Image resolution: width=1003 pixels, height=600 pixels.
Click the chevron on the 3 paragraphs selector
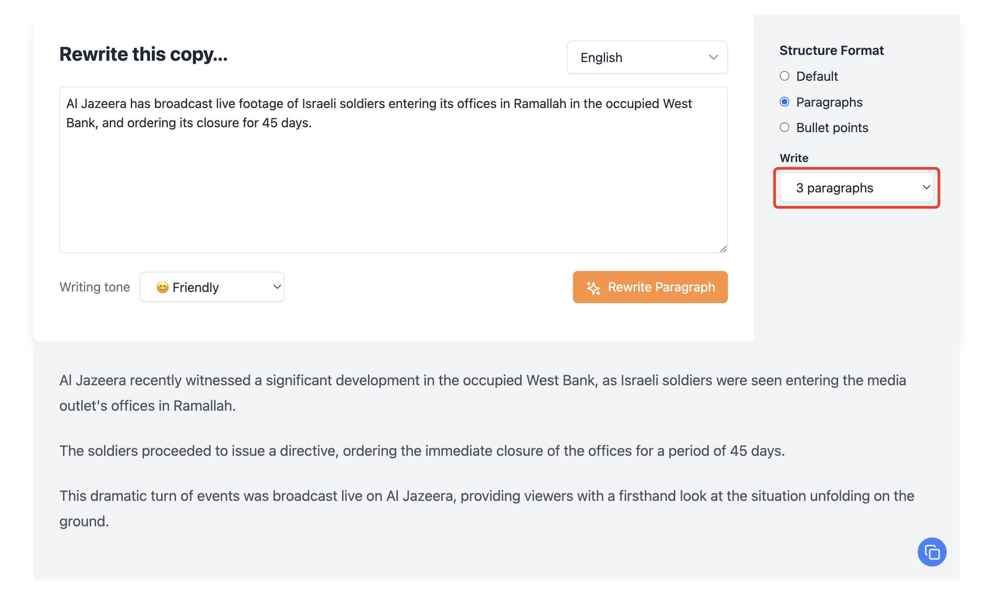point(926,188)
